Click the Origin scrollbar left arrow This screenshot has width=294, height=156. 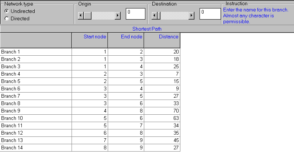81,15
